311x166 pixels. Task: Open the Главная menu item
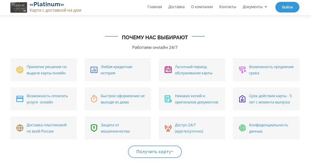pos(154,7)
